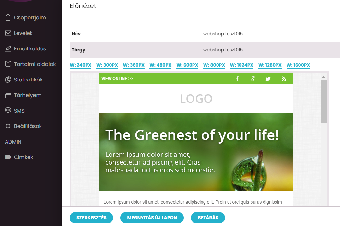This screenshot has height=226, width=340.
Task: Click the VIEW ONLINE link
Action: click(117, 79)
